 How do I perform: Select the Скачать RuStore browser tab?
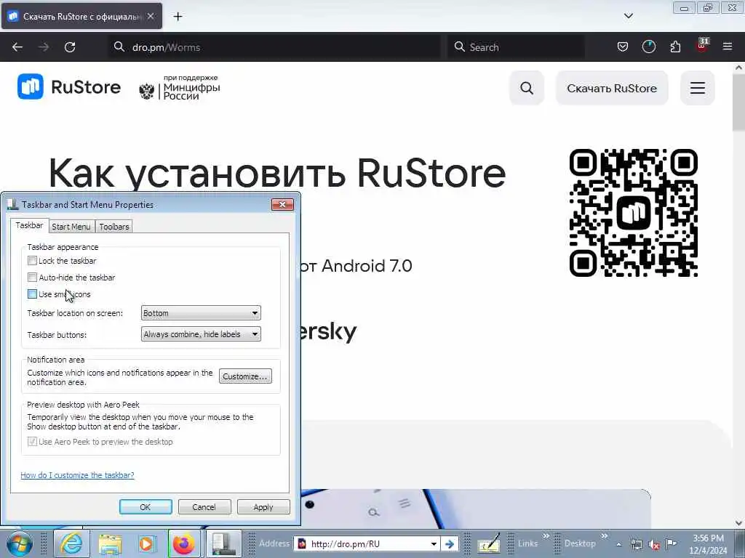81,16
